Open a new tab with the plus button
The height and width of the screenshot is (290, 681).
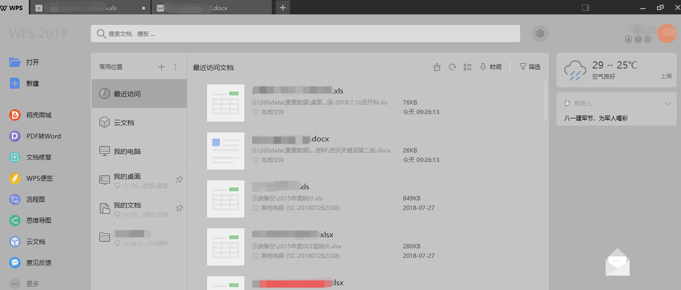click(282, 8)
